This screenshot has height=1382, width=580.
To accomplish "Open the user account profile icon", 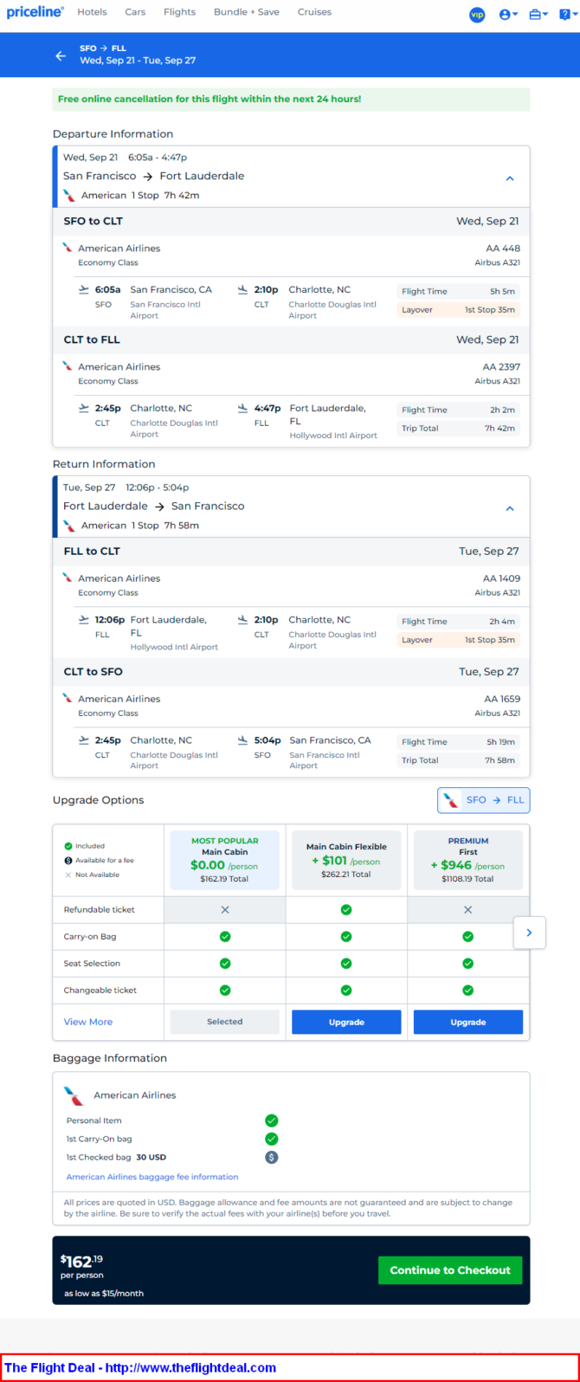I will pos(508,14).
